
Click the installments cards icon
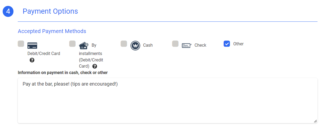[84, 45]
